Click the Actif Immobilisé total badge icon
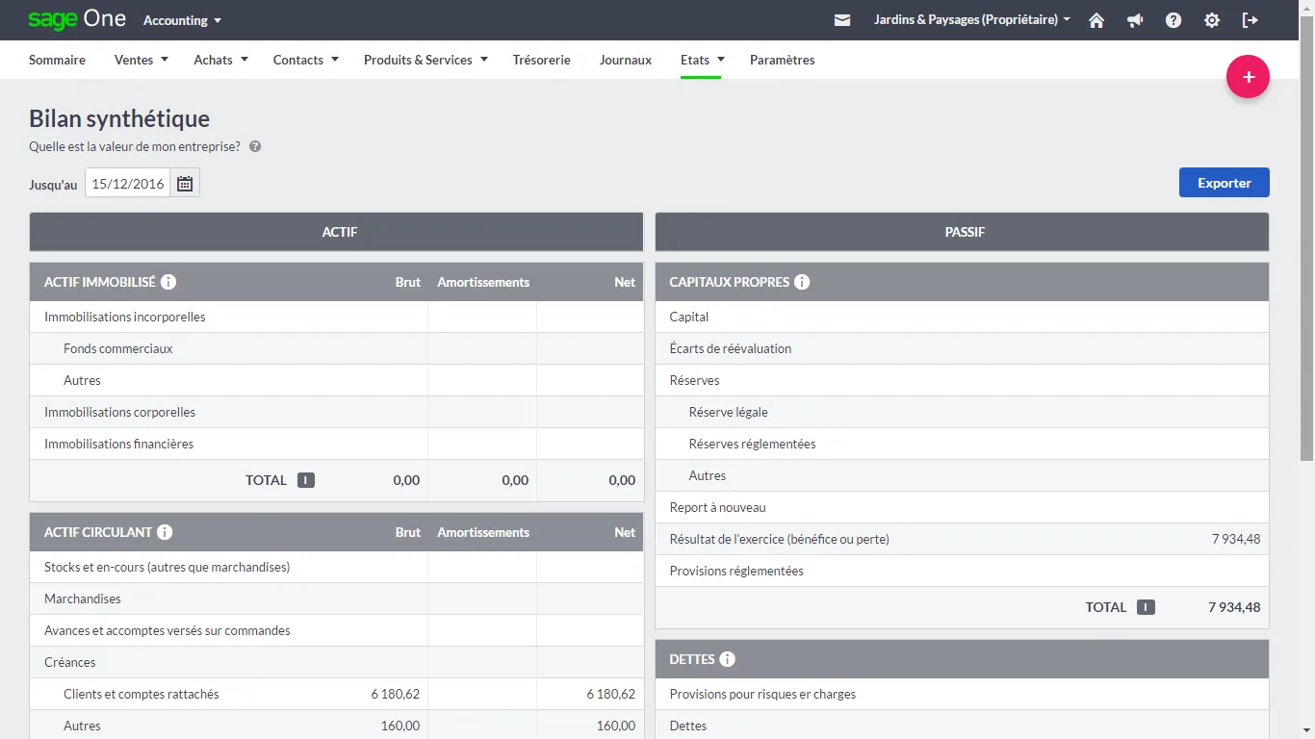The image size is (1315, 739). [306, 480]
